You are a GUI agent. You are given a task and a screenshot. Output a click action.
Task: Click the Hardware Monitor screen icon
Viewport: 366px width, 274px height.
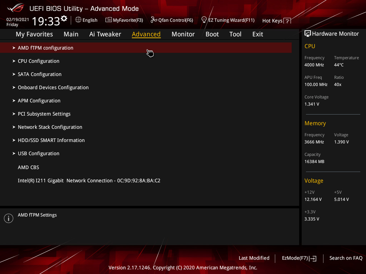308,34
